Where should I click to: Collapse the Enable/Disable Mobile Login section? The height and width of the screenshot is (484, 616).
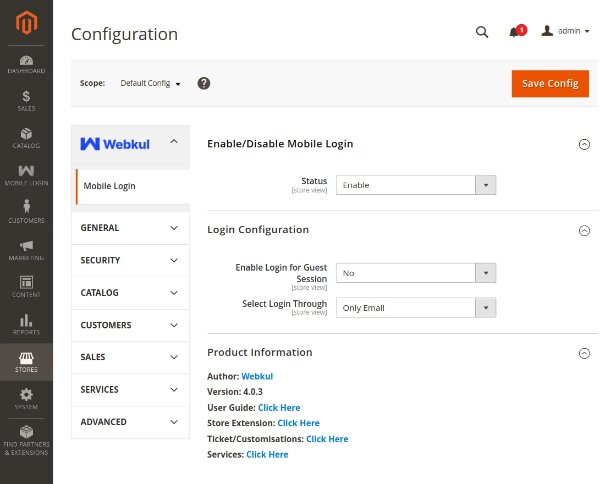(585, 144)
